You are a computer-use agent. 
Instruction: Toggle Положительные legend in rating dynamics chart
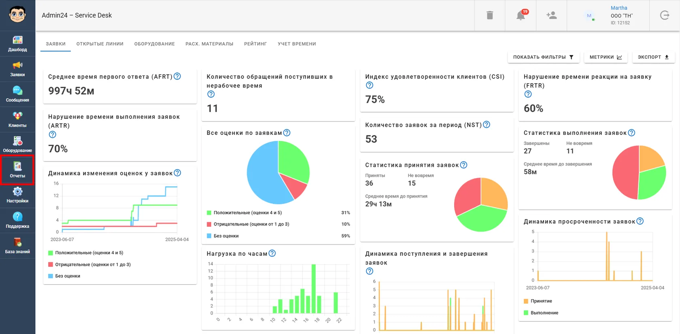click(86, 253)
